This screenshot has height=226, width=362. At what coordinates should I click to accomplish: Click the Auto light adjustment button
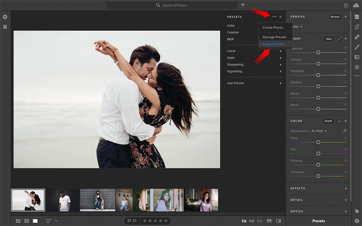329,39
